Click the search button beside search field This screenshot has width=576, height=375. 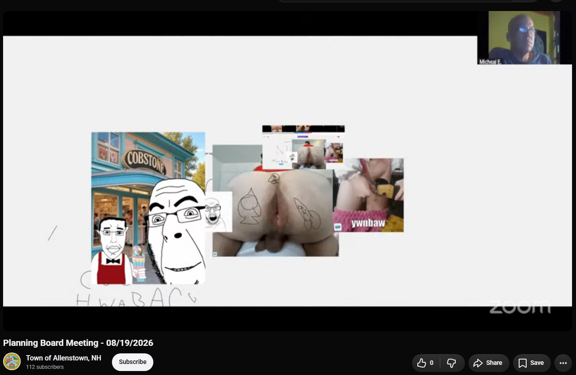(525, 1)
